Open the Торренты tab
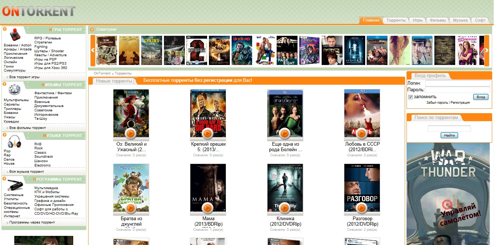Screen dimensions: 494x245 [x=396, y=20]
